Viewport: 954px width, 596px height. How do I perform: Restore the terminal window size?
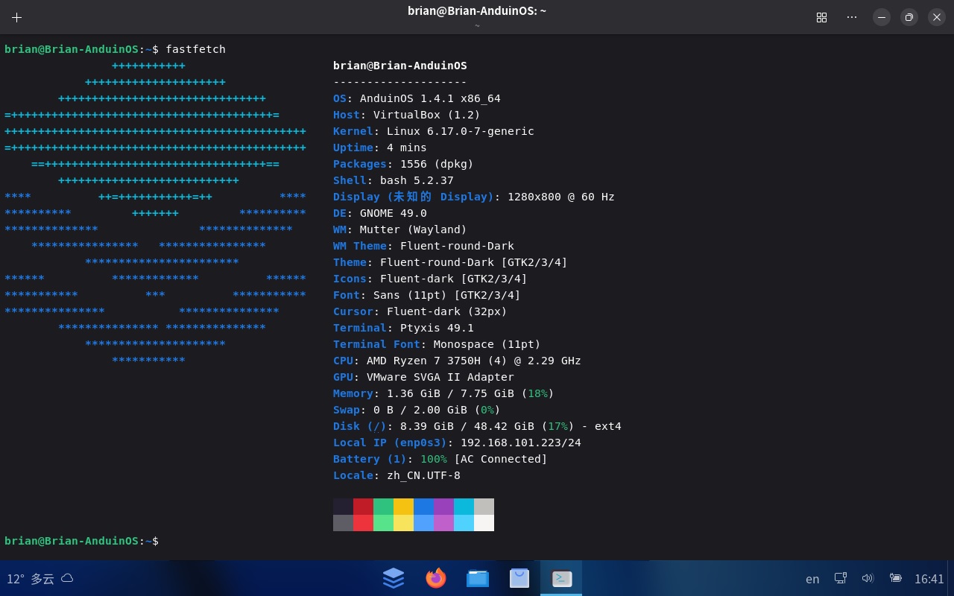point(909,17)
